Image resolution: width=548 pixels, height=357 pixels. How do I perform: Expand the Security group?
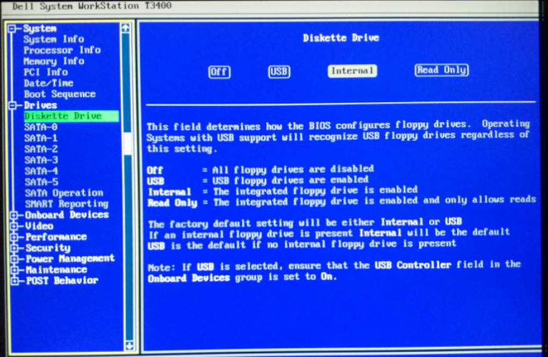13,248
